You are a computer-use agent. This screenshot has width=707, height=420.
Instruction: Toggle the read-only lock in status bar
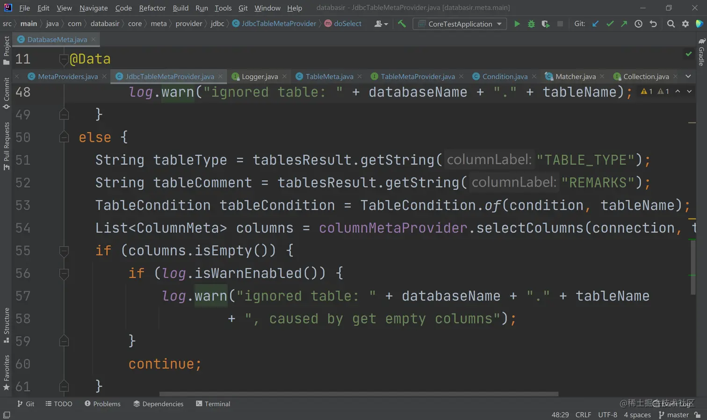click(x=698, y=415)
